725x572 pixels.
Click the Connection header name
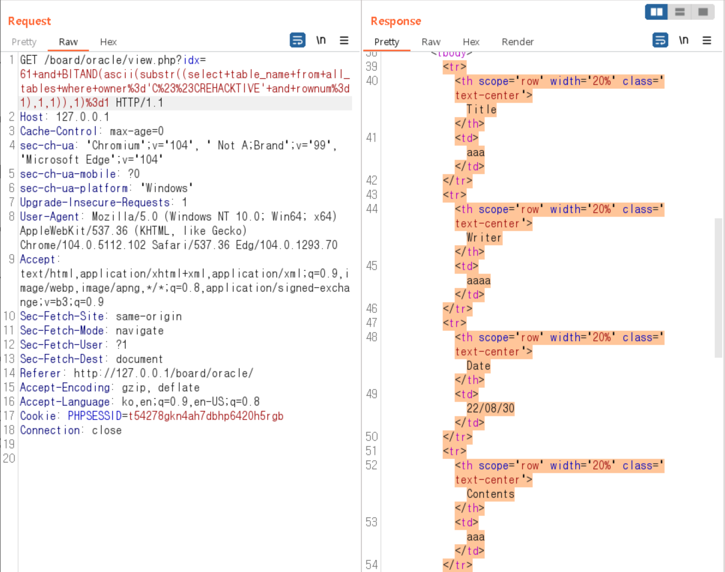click(x=49, y=430)
